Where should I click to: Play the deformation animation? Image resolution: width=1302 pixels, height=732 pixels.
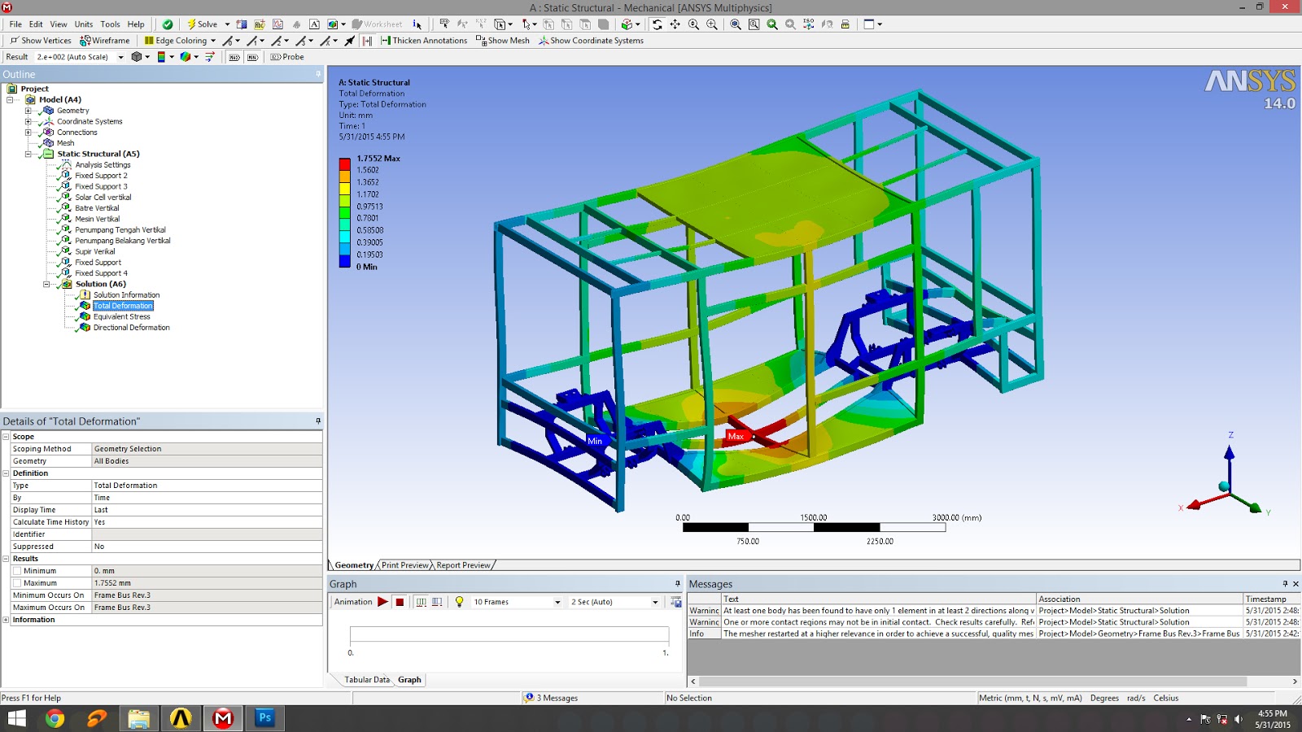382,602
